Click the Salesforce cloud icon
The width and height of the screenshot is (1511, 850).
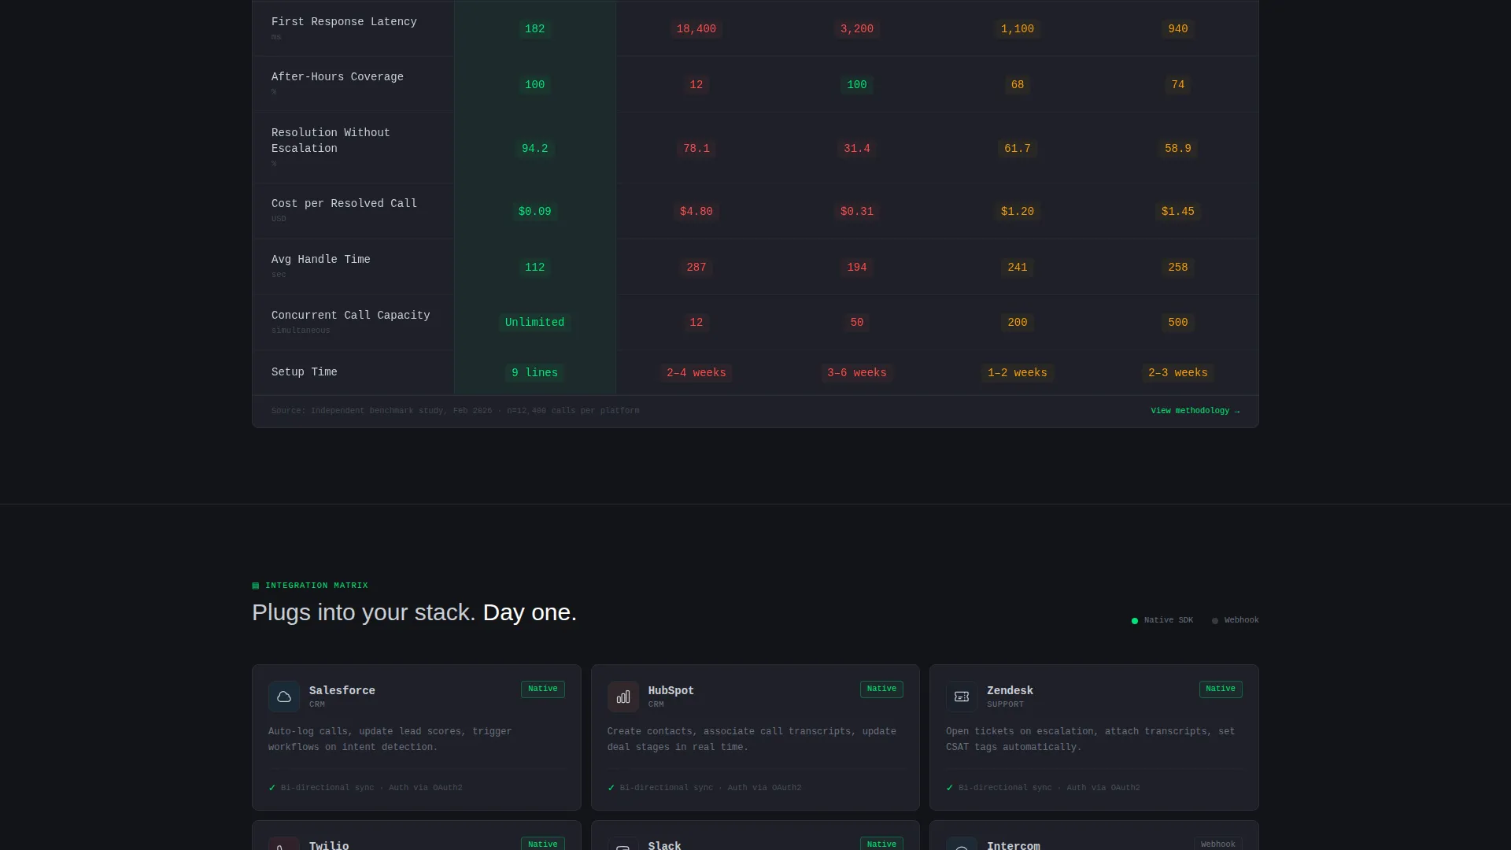pos(284,697)
